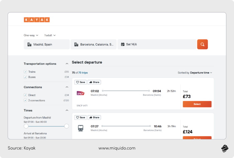Toggle the Trains checkbox
The width and height of the screenshot is (234, 158).
(x=25, y=72)
